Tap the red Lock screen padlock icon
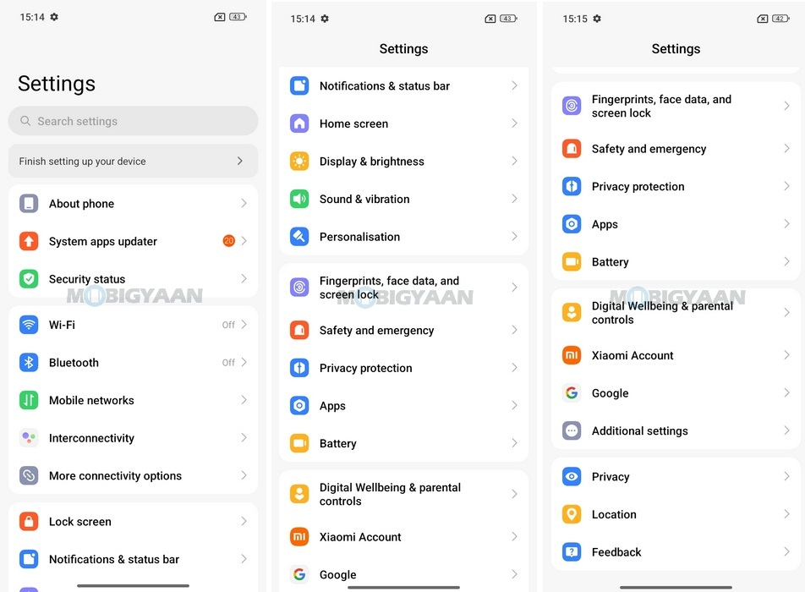Screen dimensions: 805x592 pyautogui.click(x=29, y=522)
